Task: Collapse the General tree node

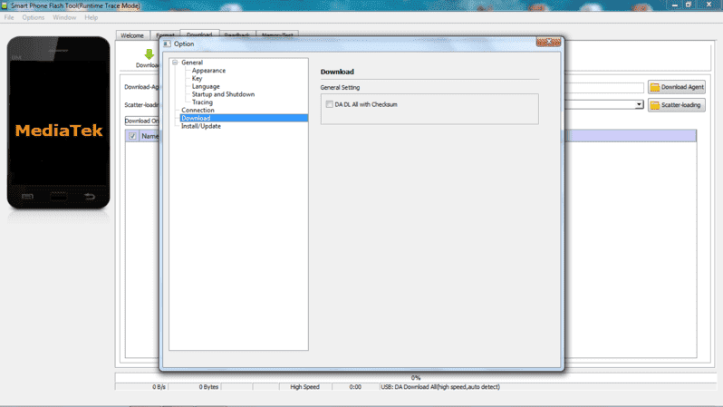Action: (175, 63)
